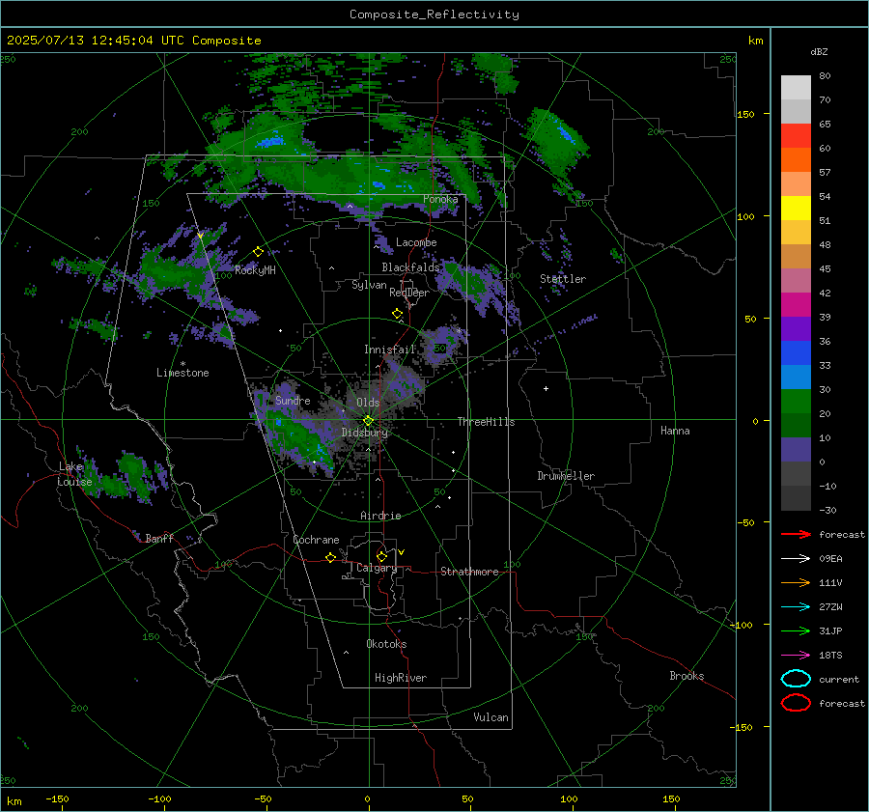869x812 pixels.
Task: Click the Innisfail city label
Action: pos(389,350)
